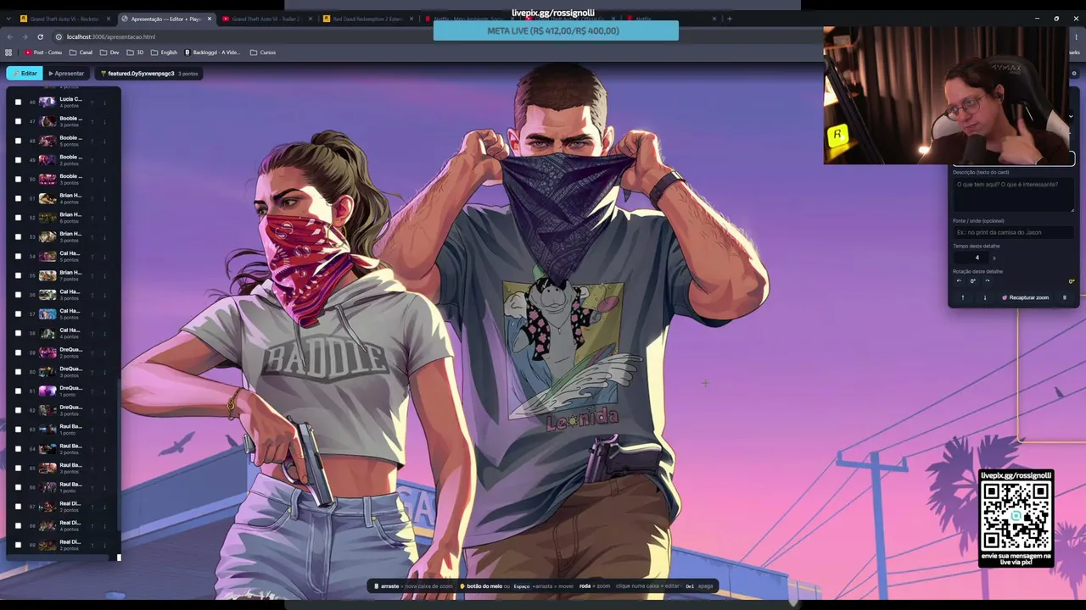Move row 65 Raul Ba... down
1086x610 pixels.
(x=104, y=468)
